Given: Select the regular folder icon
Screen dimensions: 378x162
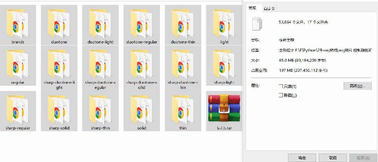Looking at the screenshot, I should click(x=17, y=64).
